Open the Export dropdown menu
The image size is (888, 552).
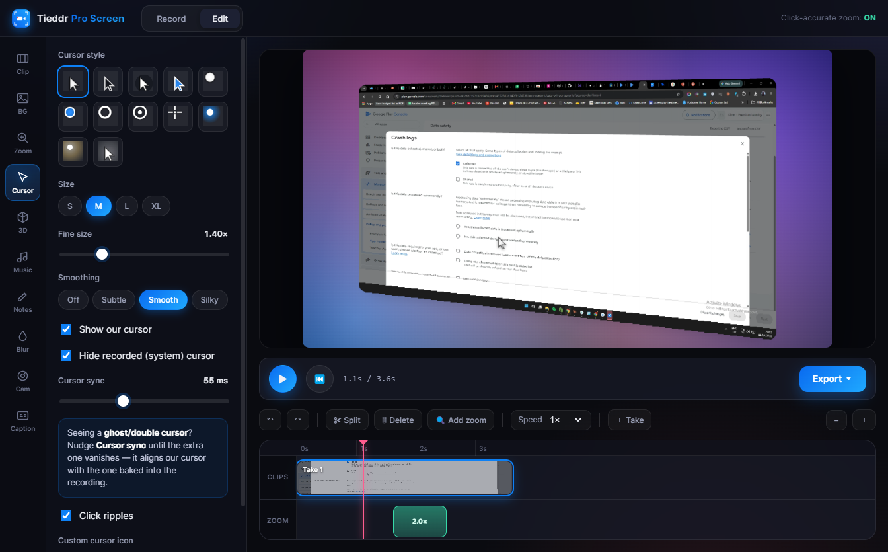tap(832, 379)
